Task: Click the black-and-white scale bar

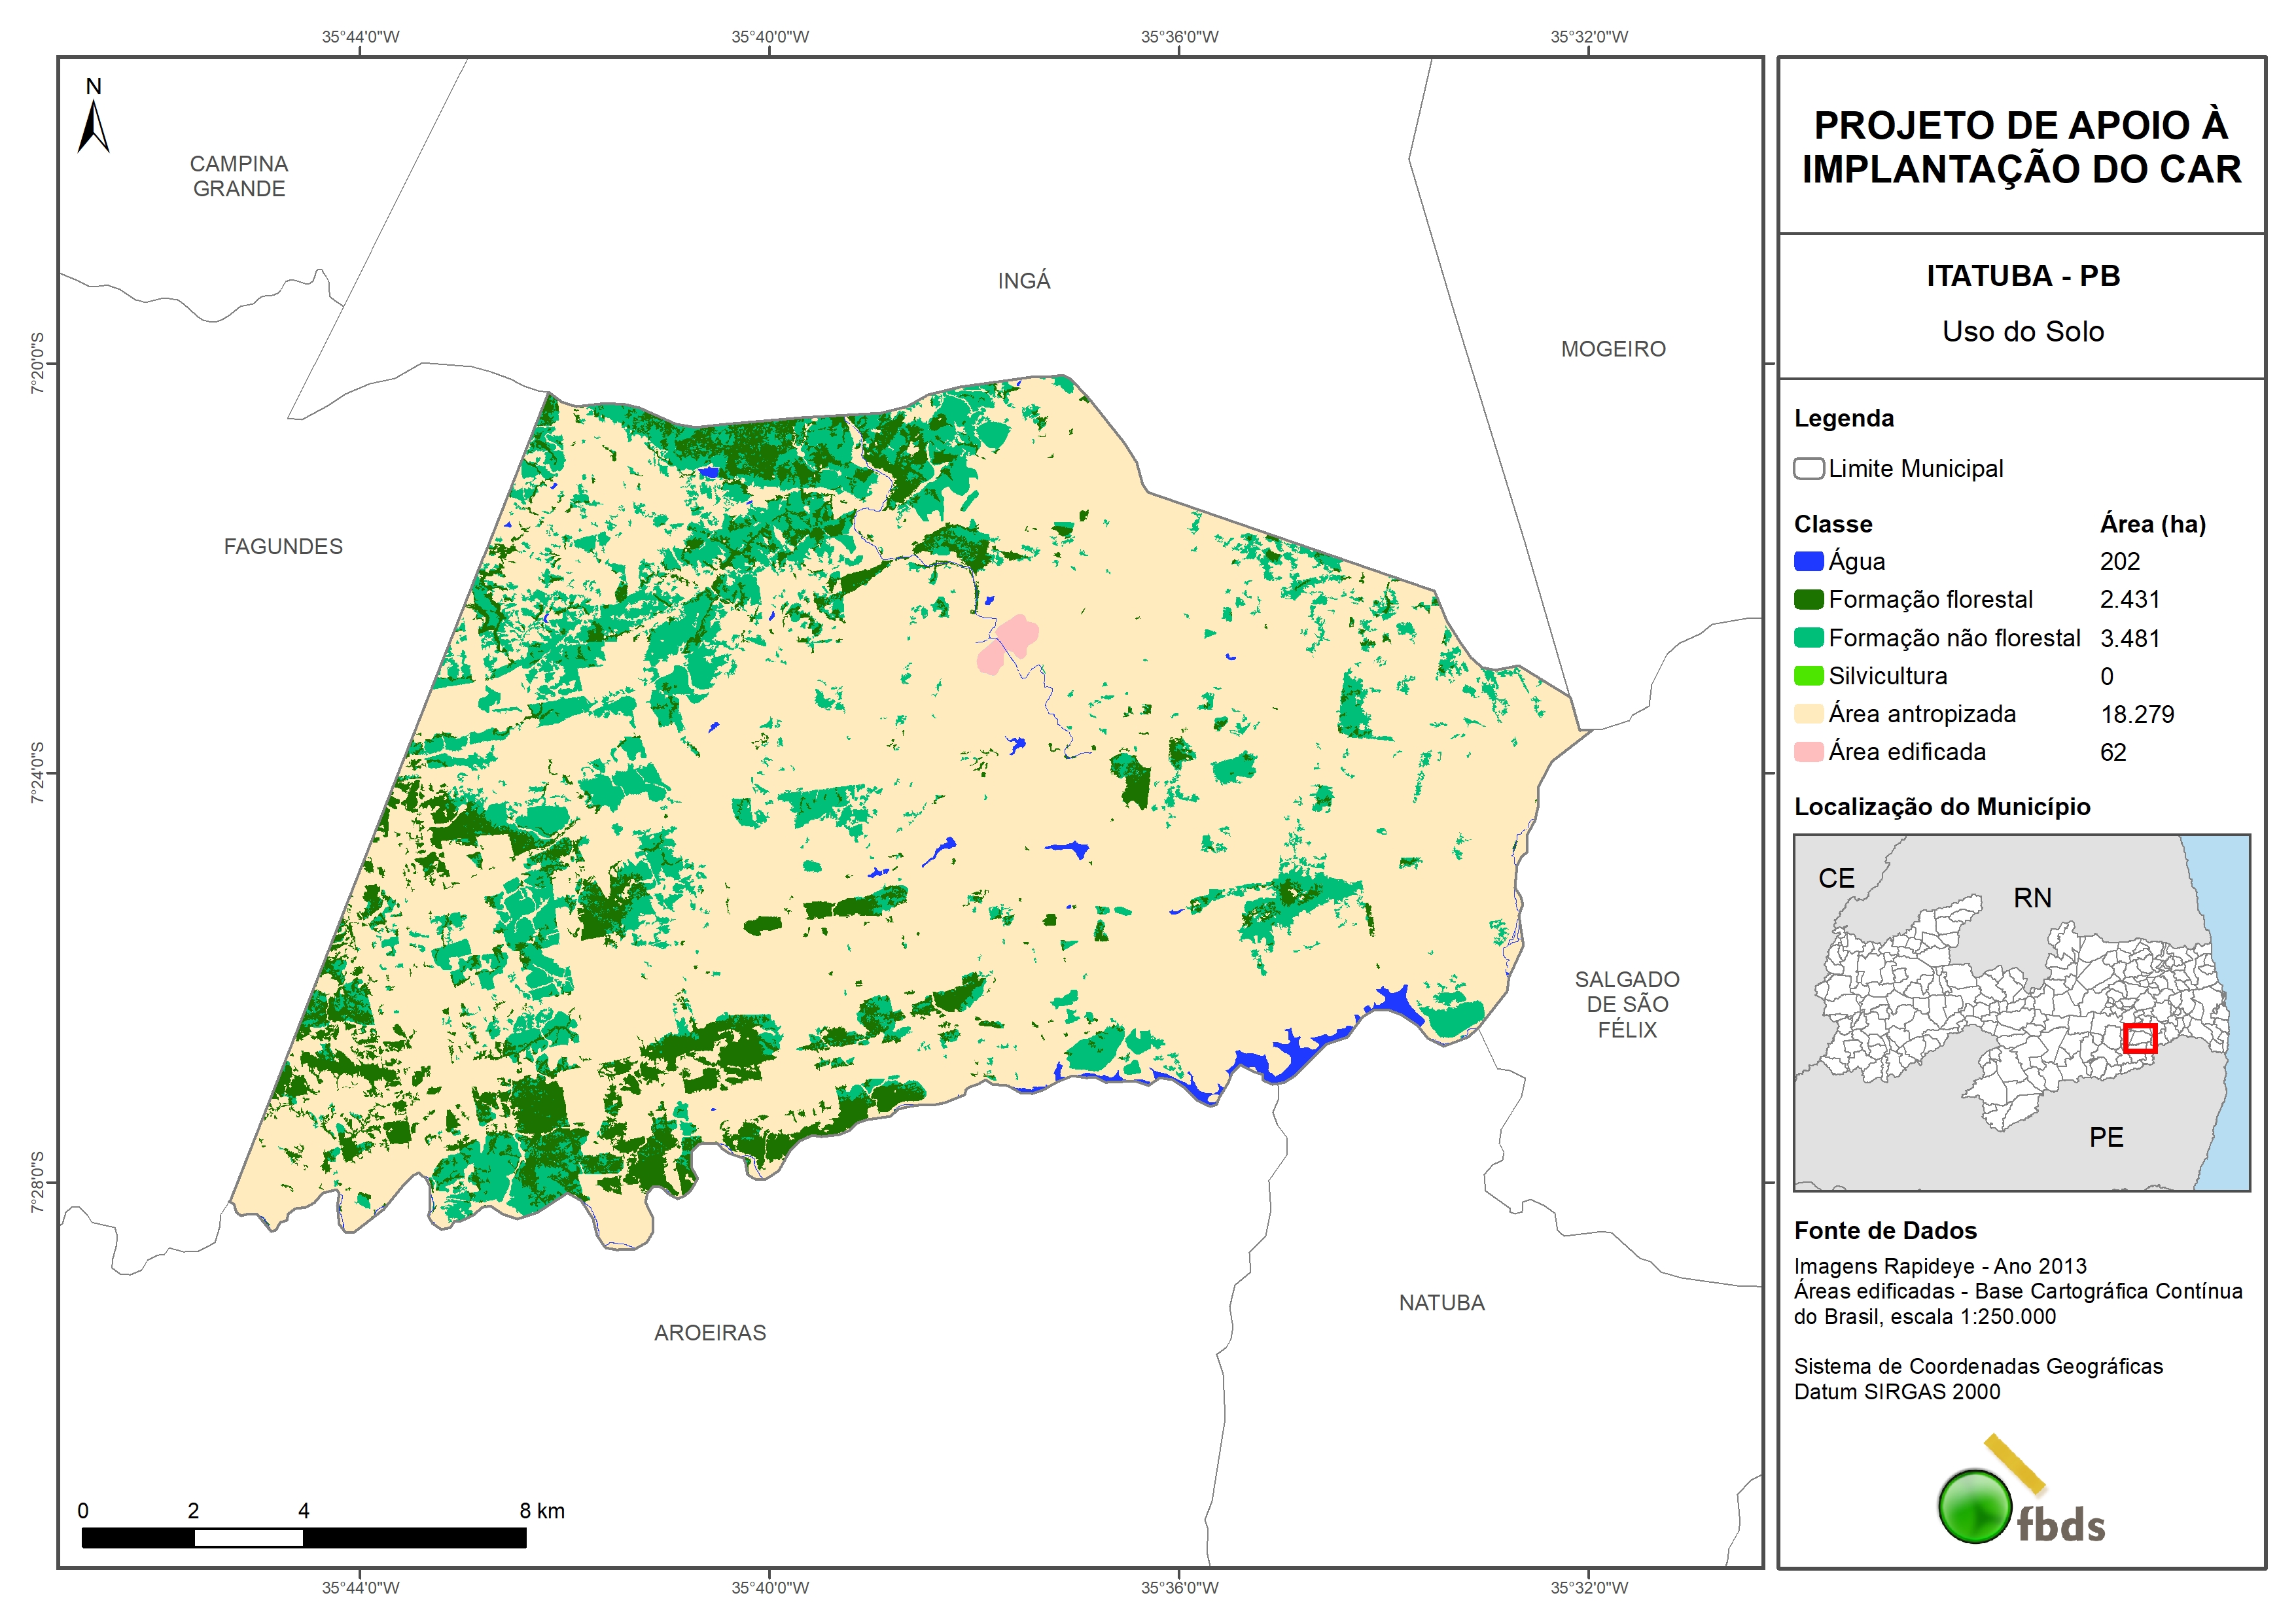Action: tap(303, 1538)
